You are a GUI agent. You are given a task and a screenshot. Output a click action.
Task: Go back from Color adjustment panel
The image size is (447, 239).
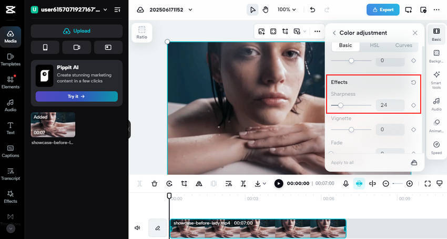[x=334, y=33]
